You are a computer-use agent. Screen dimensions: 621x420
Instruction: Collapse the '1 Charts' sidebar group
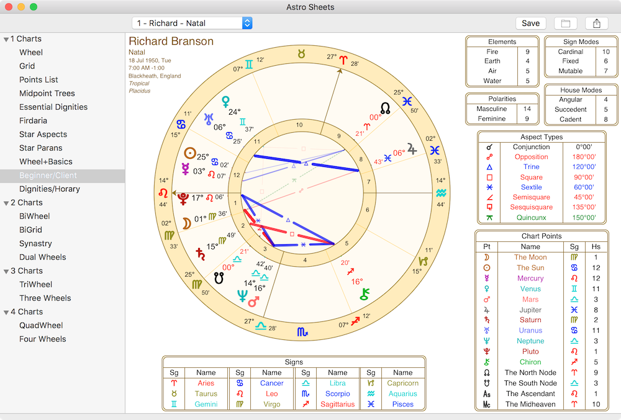pyautogui.click(x=6, y=39)
